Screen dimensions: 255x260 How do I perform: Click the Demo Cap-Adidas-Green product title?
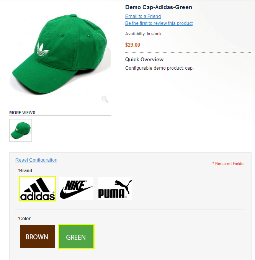point(159,7)
